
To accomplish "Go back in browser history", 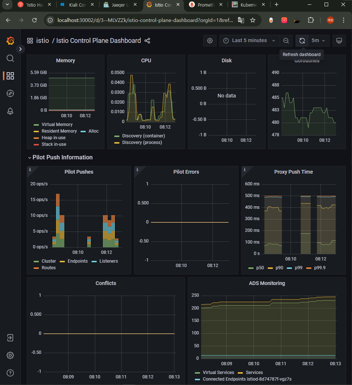I will pyautogui.click(x=8, y=20).
